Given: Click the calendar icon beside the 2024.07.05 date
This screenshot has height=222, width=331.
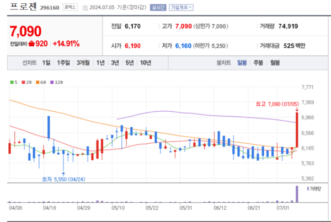Looking at the screenshot, I should [x=84, y=8].
